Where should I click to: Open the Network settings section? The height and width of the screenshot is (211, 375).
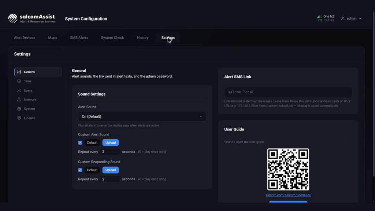(x=38, y=100)
